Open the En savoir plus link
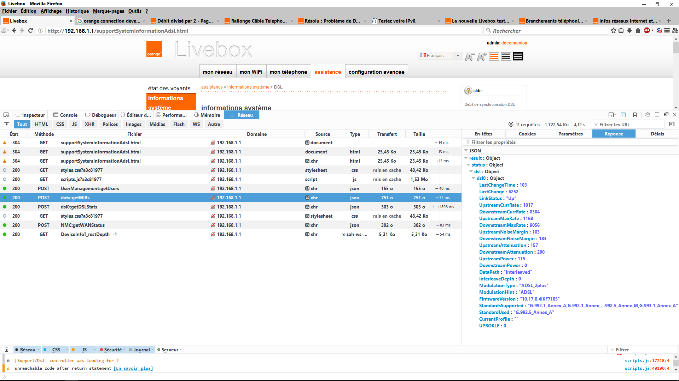This screenshot has width=679, height=381. tap(133, 368)
